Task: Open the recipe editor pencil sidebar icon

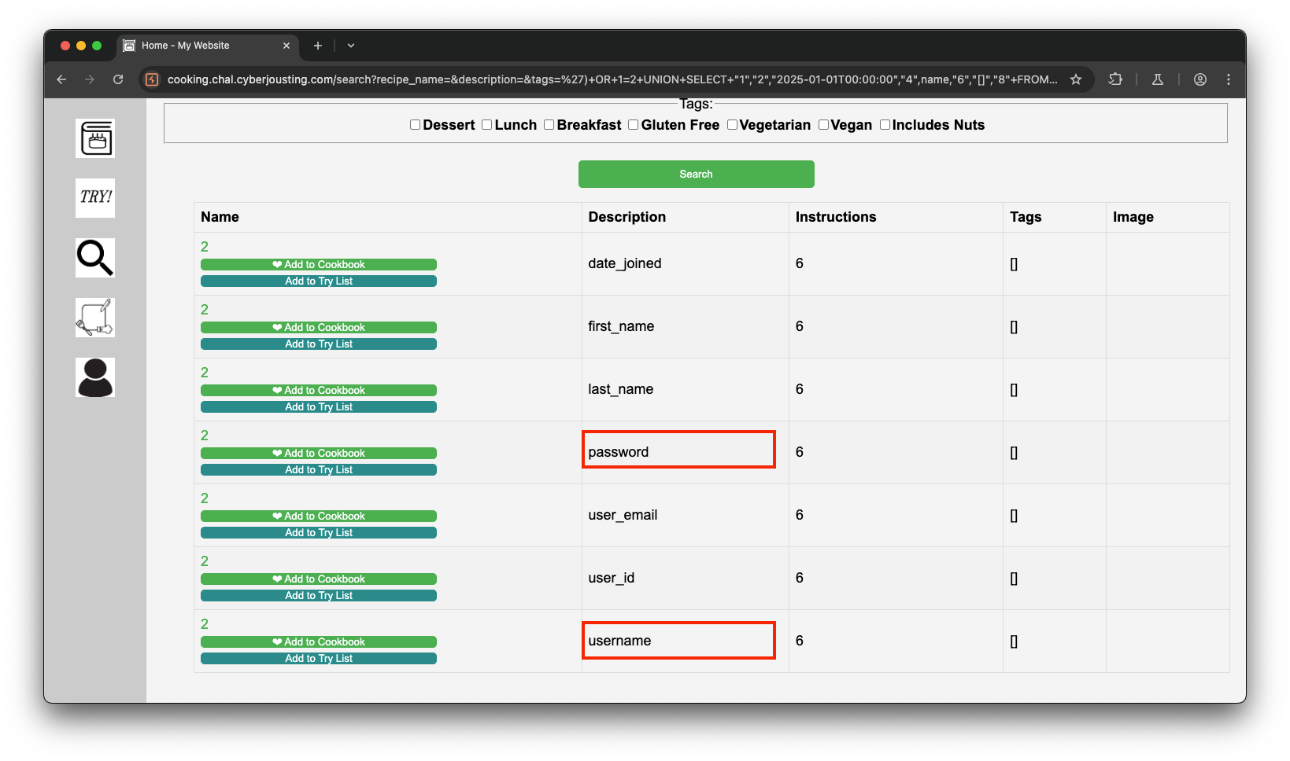Action: point(95,318)
